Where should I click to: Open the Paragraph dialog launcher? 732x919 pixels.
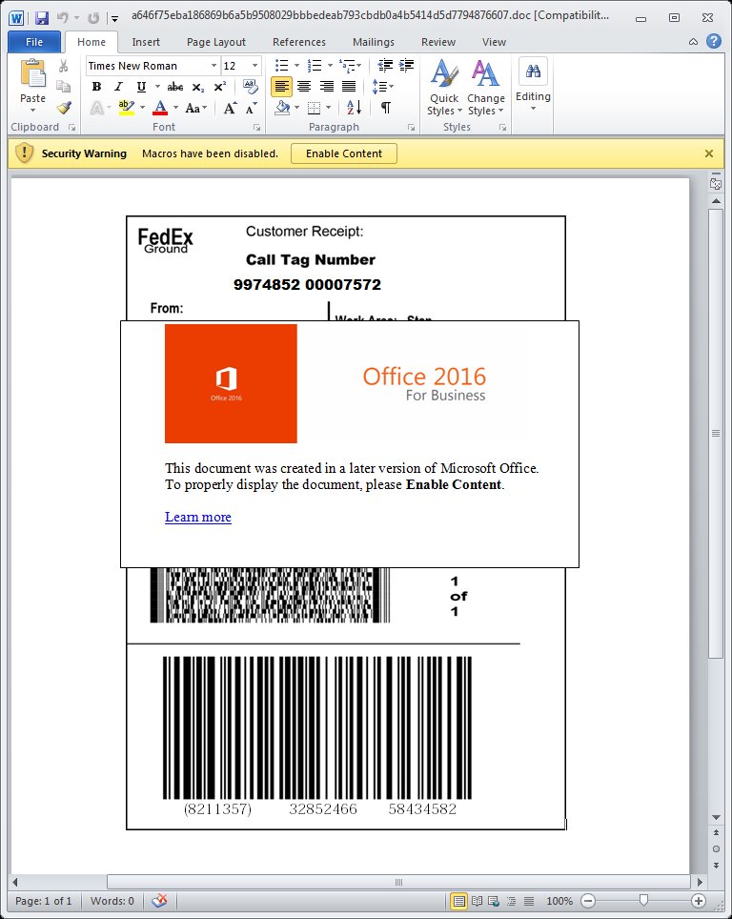coord(411,127)
